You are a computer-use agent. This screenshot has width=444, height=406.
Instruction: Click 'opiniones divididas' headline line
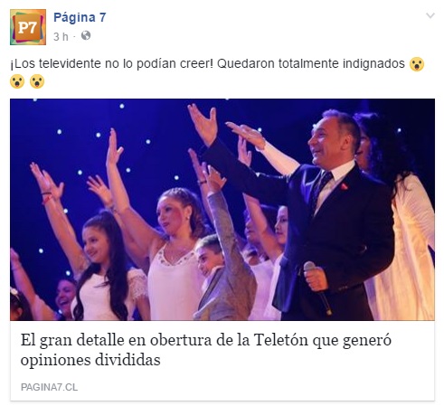point(90,360)
